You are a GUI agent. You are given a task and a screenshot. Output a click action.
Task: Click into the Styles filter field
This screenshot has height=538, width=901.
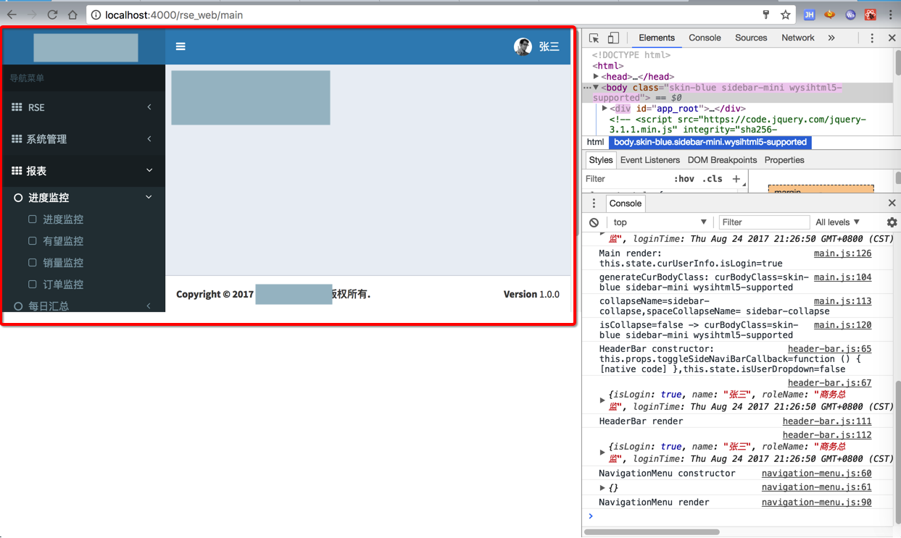pos(627,179)
